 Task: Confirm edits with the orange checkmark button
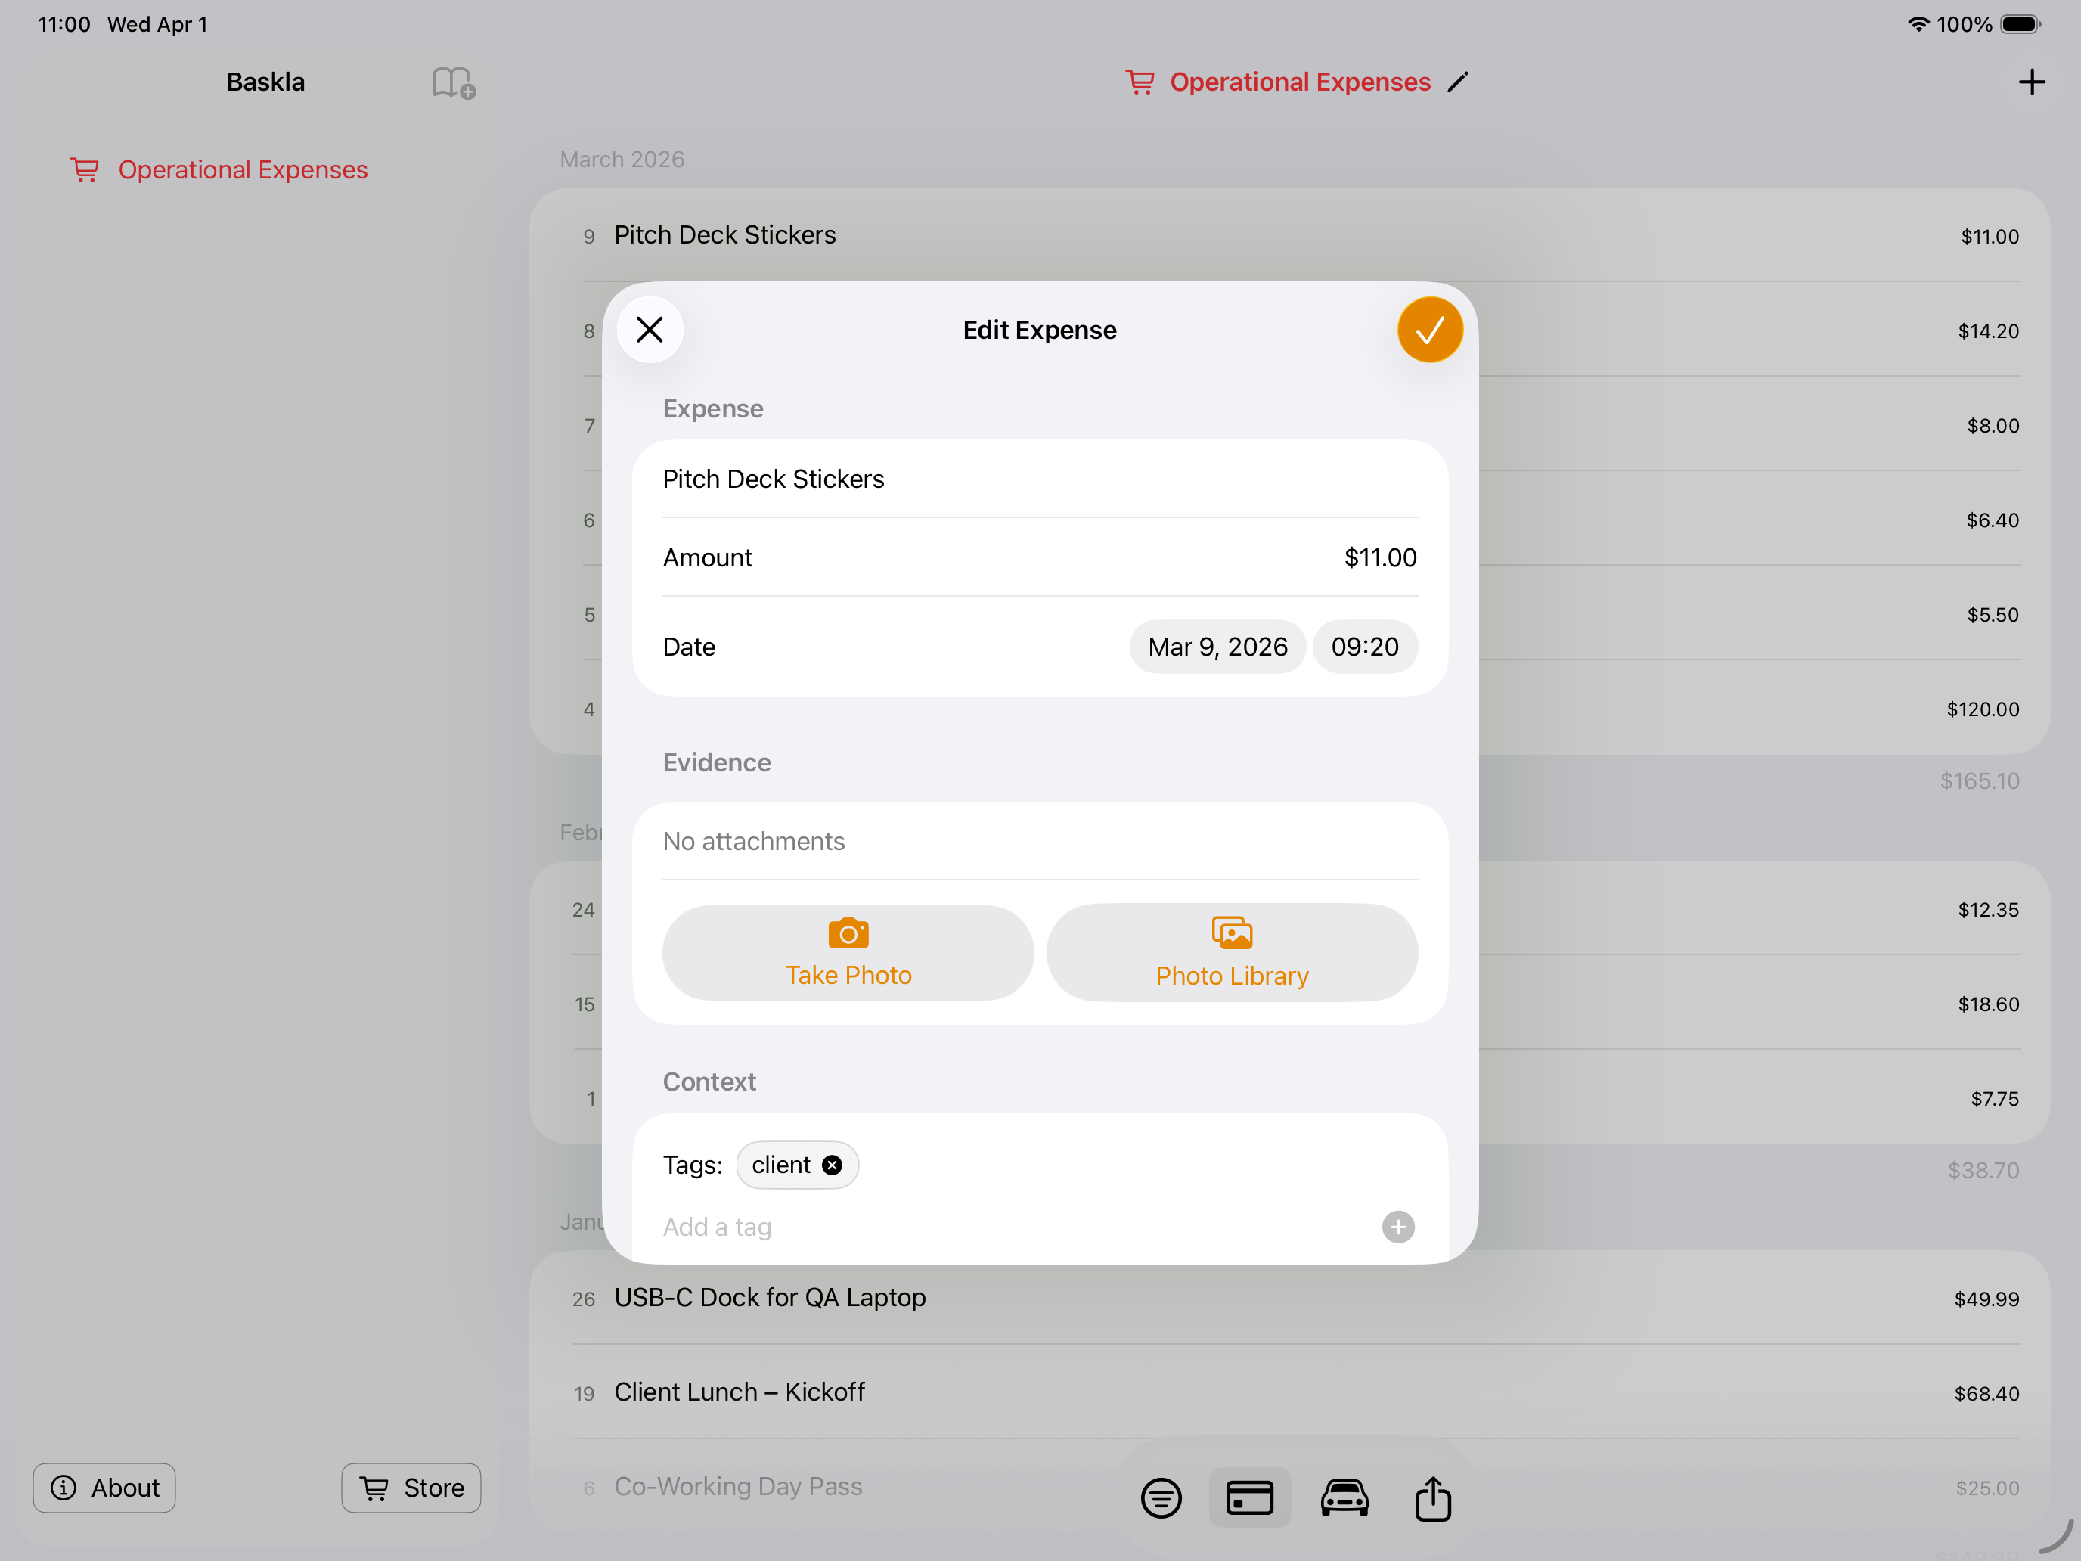click(1429, 331)
